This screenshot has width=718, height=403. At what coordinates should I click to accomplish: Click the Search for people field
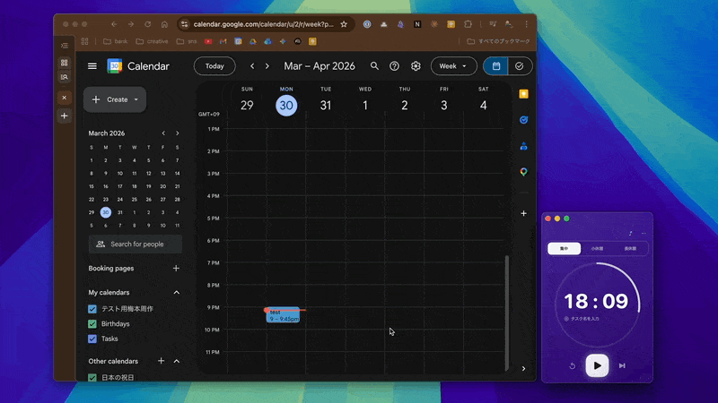pos(136,244)
